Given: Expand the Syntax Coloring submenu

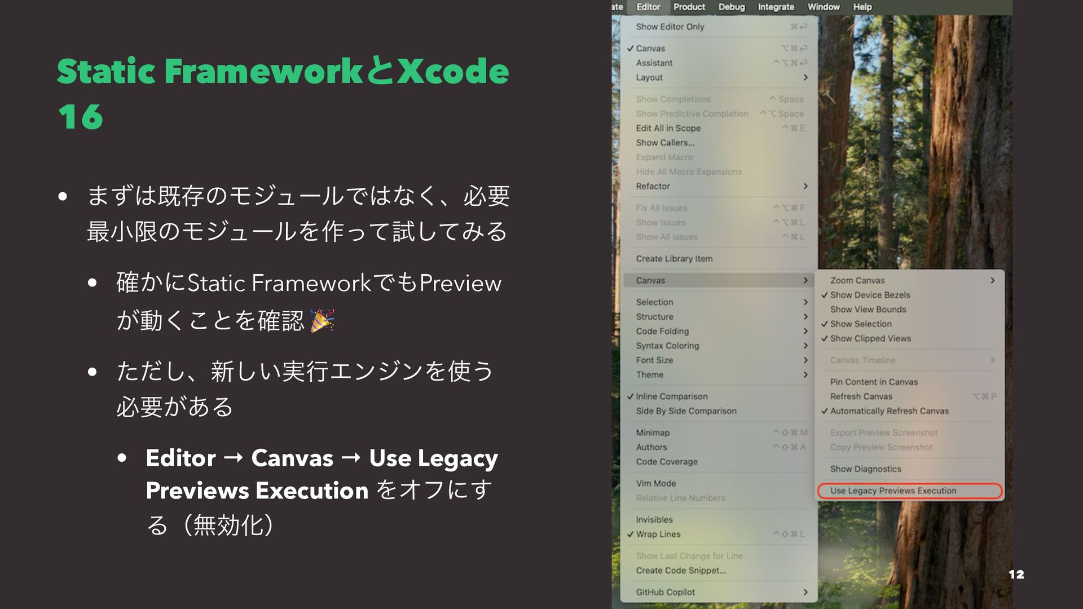Looking at the screenshot, I should point(719,346).
